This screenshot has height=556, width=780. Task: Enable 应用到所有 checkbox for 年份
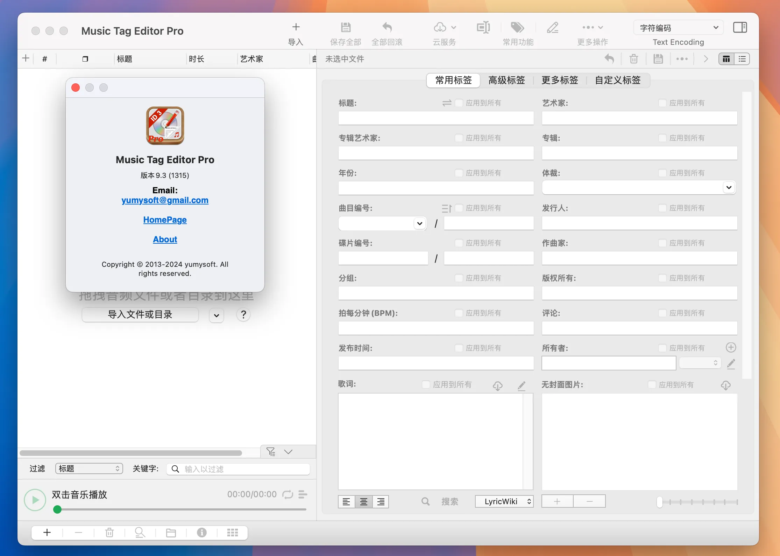pyautogui.click(x=459, y=173)
